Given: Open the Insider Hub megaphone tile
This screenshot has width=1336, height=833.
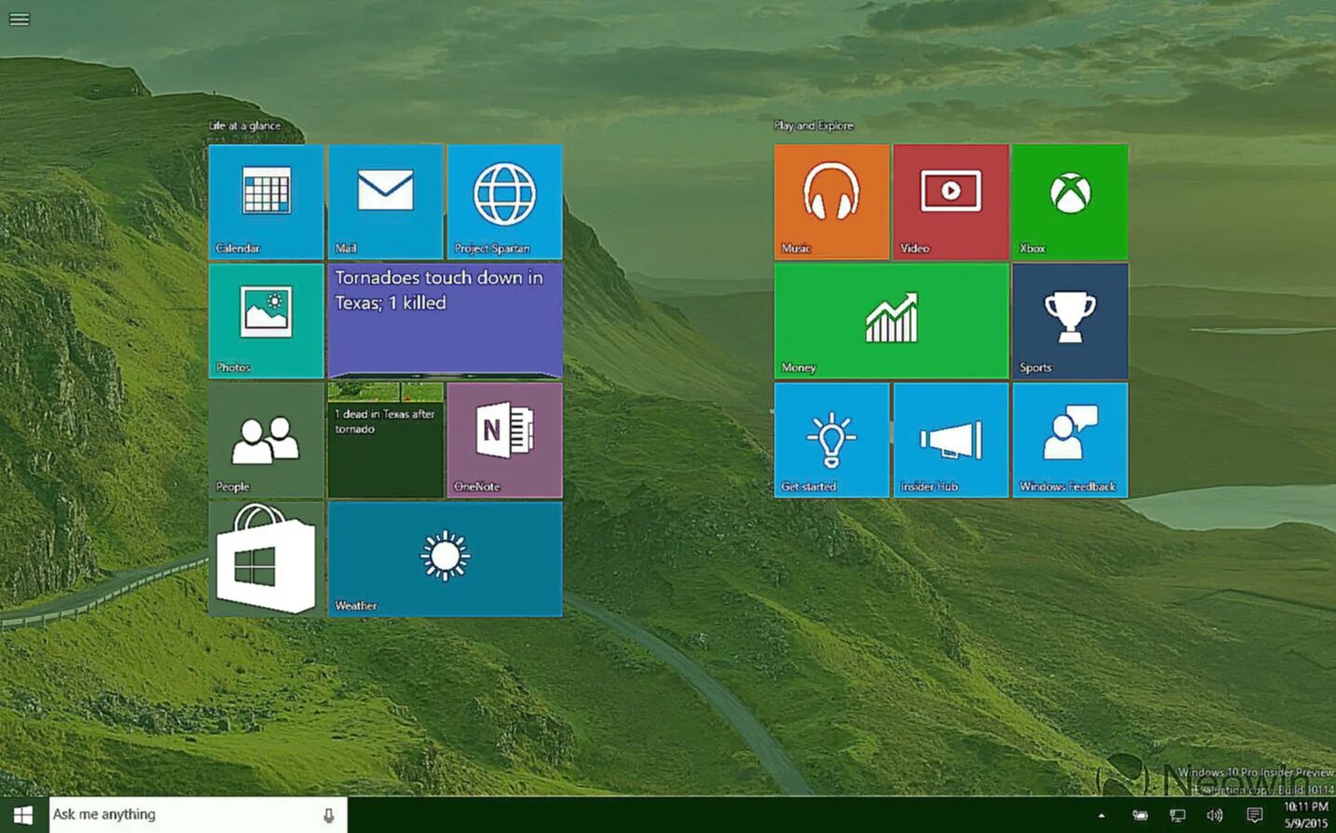Looking at the screenshot, I should tap(951, 440).
